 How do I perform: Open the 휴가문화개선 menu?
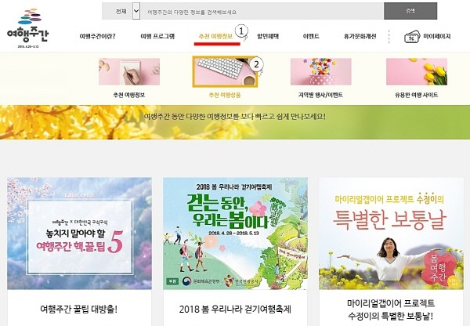click(360, 36)
